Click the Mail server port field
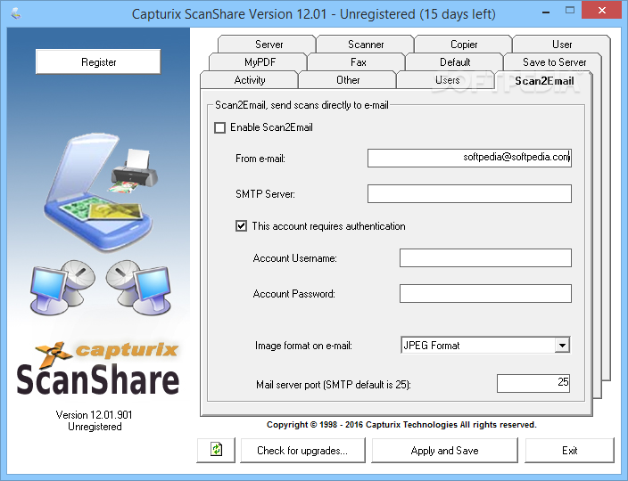628x481 pixels. (x=533, y=383)
